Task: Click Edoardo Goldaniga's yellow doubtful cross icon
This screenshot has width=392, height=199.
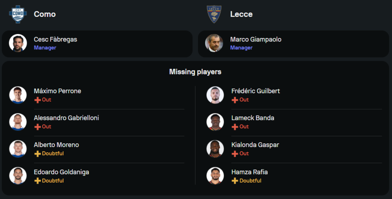Action: pos(38,181)
